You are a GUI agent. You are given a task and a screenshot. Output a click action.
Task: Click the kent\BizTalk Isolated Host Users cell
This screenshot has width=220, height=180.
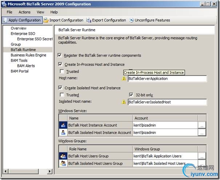[x=165, y=163]
